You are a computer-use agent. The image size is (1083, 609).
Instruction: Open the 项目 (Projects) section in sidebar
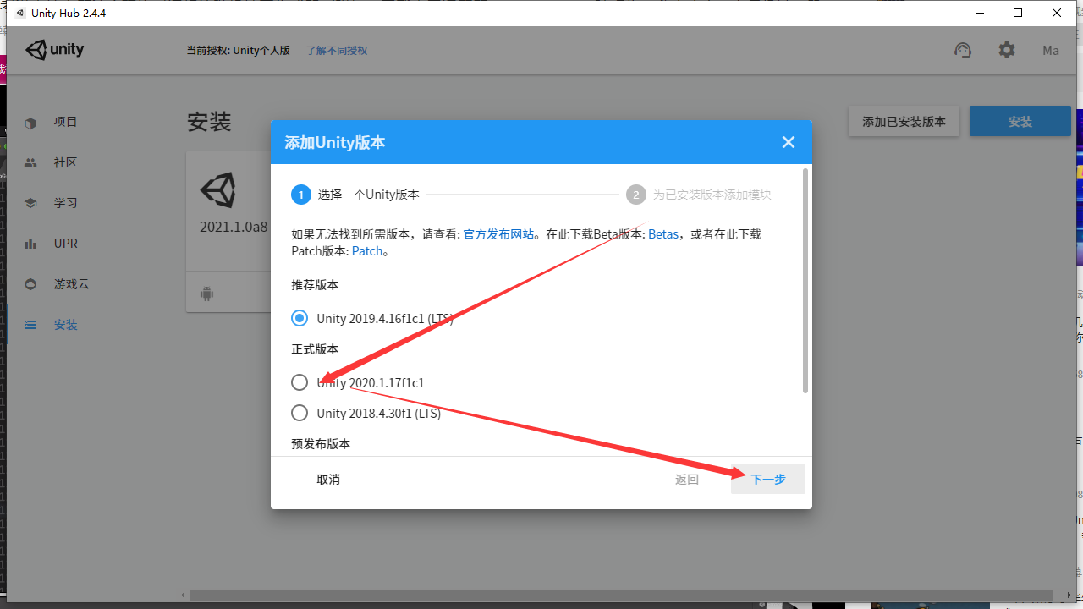[x=65, y=121]
